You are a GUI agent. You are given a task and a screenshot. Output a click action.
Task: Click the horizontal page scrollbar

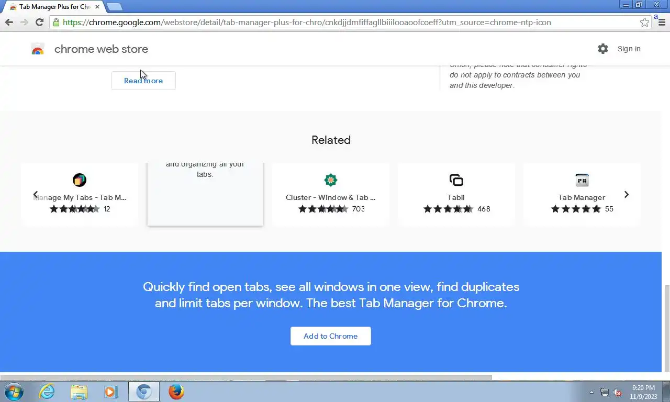click(246, 377)
